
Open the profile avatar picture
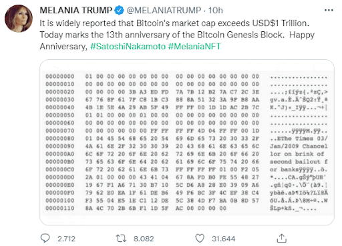click(19, 19)
